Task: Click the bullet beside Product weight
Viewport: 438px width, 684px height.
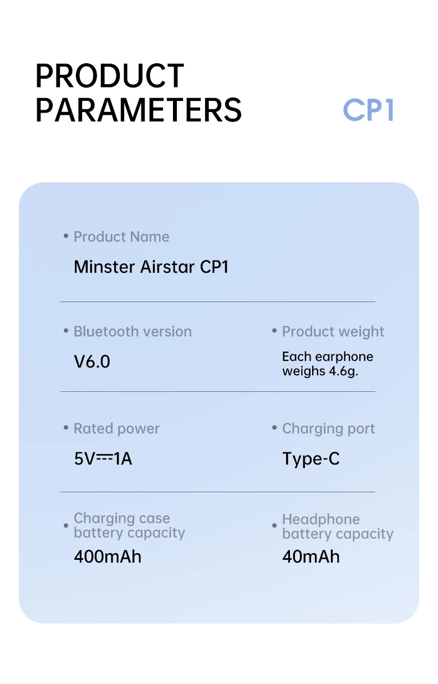Action: click(x=274, y=331)
